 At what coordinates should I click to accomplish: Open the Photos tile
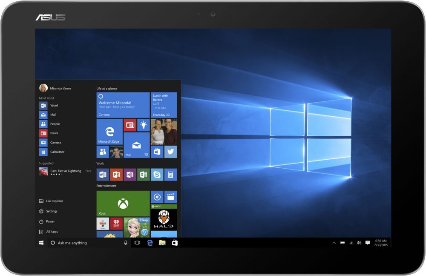(x=164, y=132)
